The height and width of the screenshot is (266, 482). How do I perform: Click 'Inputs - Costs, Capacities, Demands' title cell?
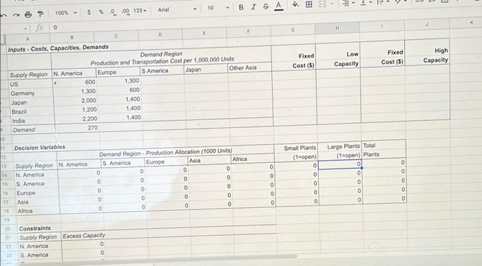59,48
